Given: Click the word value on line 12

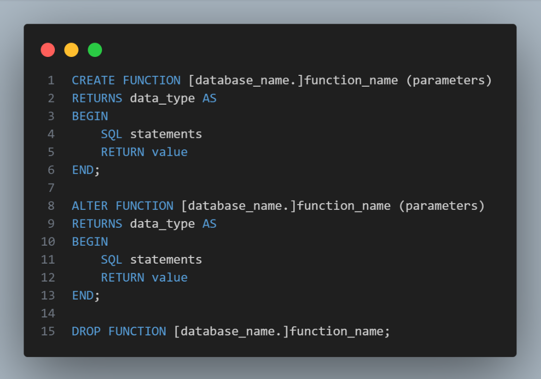Looking at the screenshot, I should click(x=170, y=278).
